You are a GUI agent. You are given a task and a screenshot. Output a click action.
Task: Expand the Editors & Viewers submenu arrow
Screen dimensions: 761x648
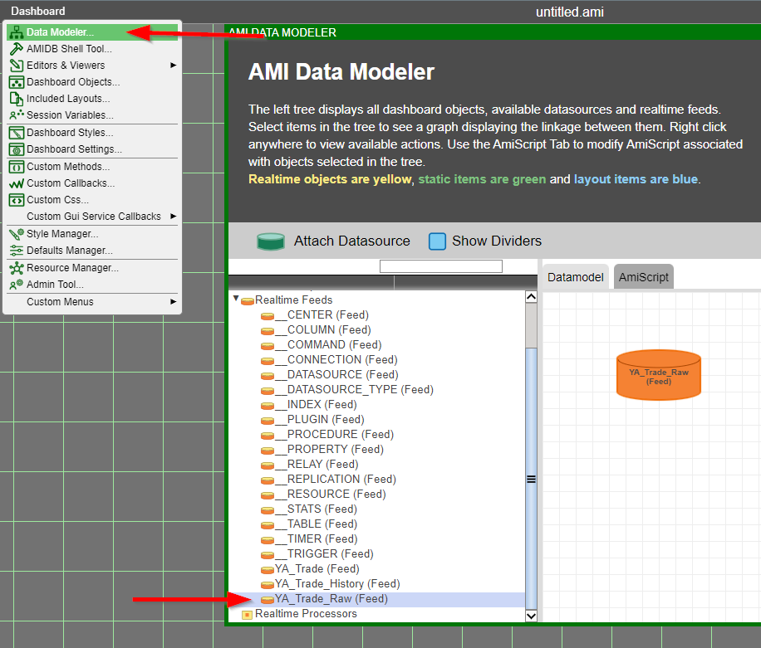pyautogui.click(x=174, y=66)
